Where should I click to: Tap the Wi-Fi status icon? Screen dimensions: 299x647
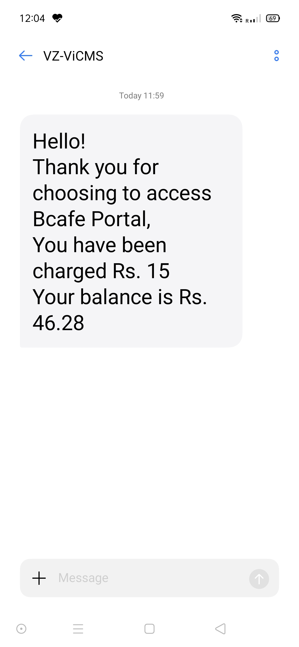237,18
